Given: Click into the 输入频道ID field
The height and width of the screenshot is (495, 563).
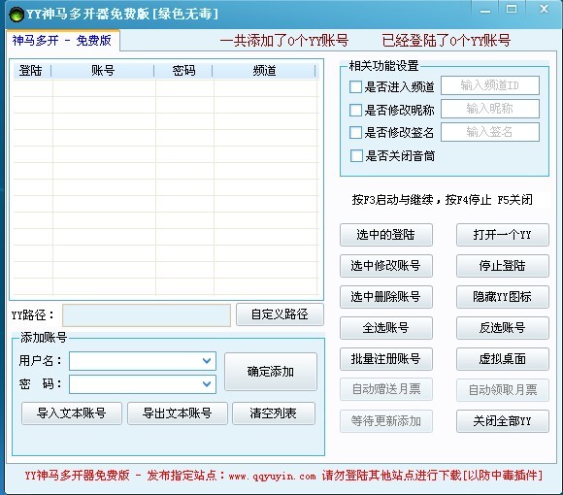Looking at the screenshot, I should (490, 85).
